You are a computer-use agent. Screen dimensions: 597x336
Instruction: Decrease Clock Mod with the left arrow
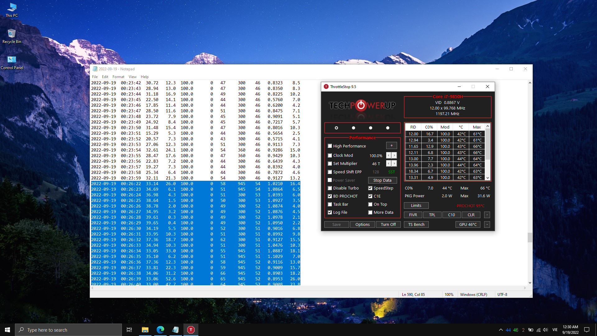pyautogui.click(x=389, y=155)
